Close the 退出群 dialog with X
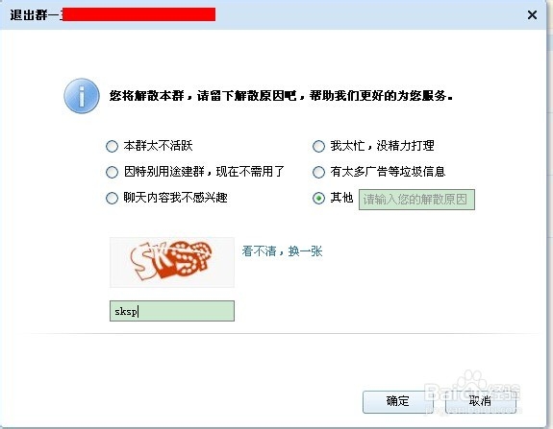 click(x=532, y=14)
